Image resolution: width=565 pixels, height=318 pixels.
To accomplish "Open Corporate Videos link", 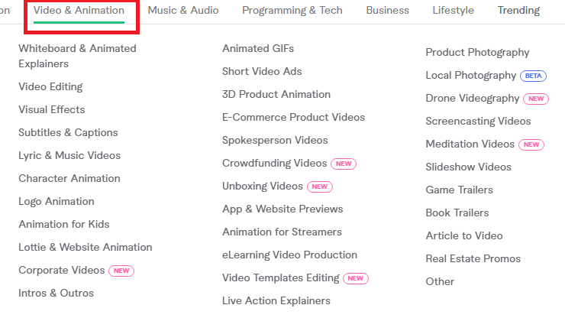I will [62, 270].
